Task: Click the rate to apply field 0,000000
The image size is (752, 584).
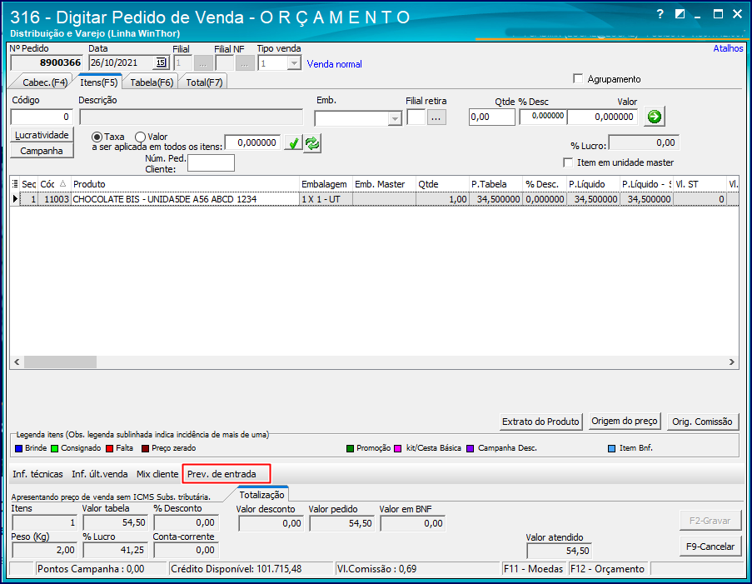Action: [252, 142]
